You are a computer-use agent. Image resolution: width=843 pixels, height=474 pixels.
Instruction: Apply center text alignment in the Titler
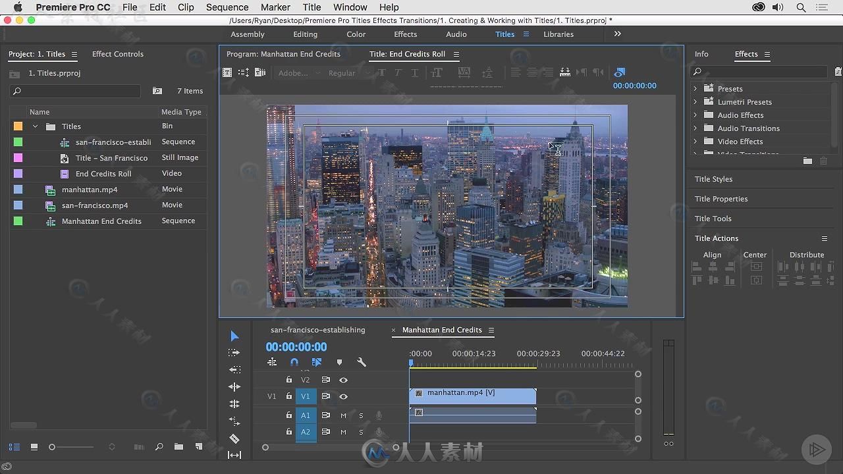click(531, 72)
